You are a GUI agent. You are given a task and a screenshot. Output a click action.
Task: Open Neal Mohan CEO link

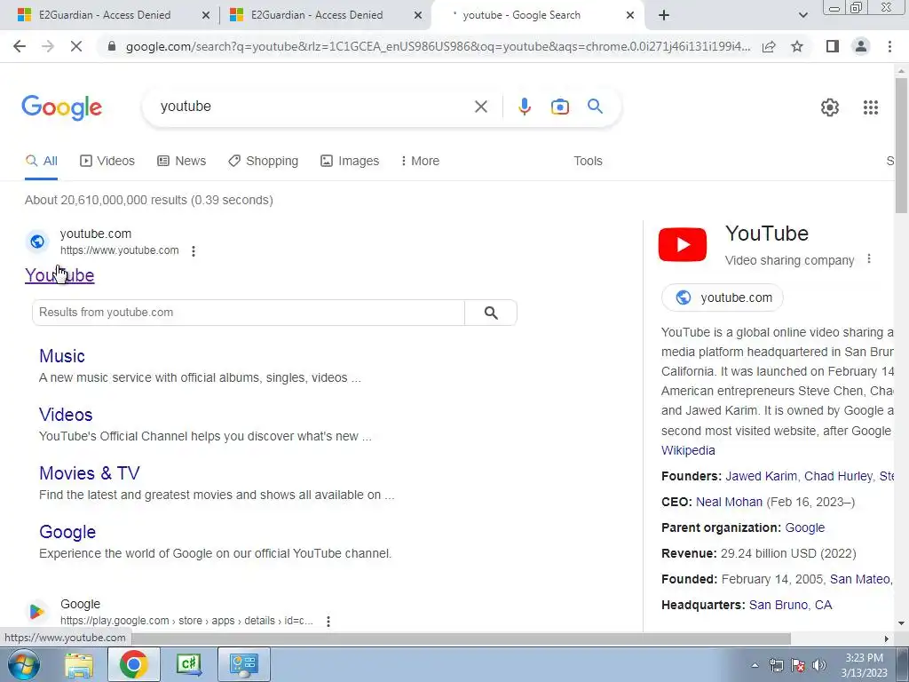[729, 503]
